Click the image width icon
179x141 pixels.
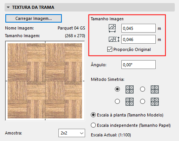click(x=112, y=28)
